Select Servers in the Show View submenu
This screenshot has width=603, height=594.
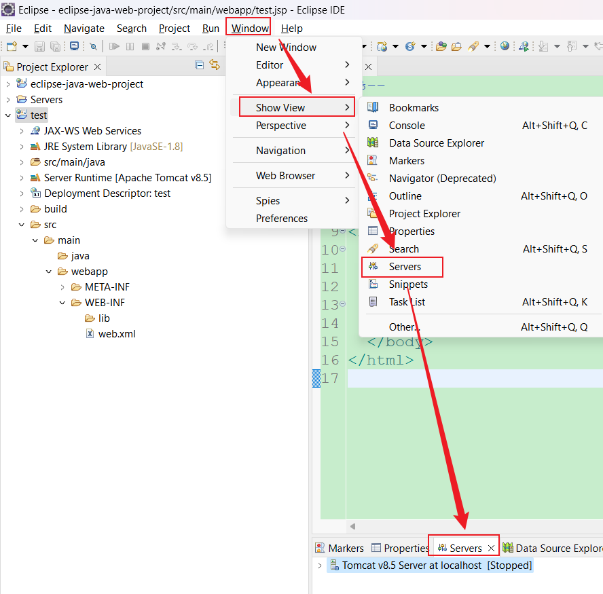[x=405, y=266]
